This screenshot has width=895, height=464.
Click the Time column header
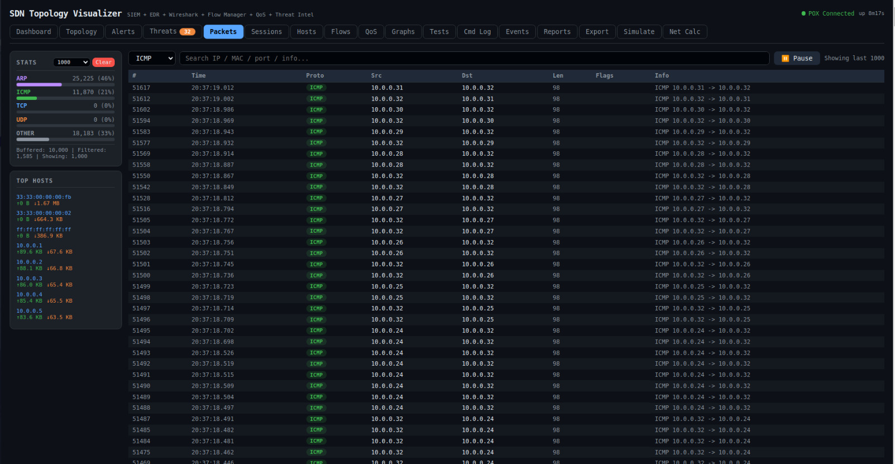click(199, 75)
